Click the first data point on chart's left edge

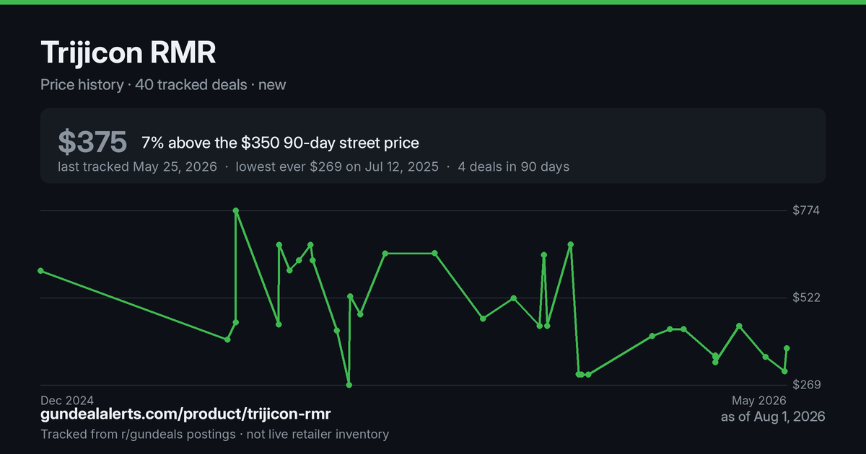41,271
